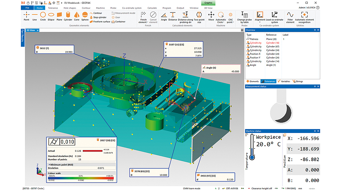Image resolution: width=341 pixels, height=191 pixels.
Task: Click the XYZ axis orientation triad
Action: 40,170
